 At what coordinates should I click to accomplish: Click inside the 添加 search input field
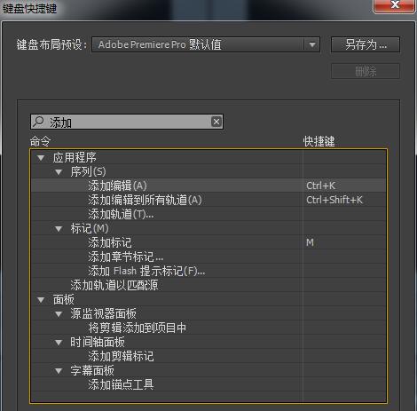(x=127, y=122)
